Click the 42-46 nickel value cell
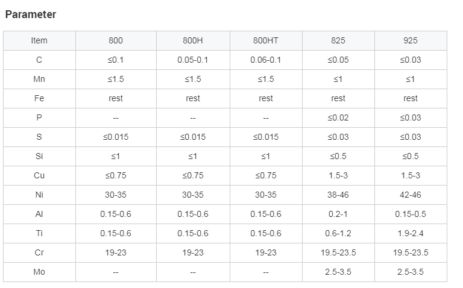This screenshot has width=463, height=288. [x=411, y=195]
